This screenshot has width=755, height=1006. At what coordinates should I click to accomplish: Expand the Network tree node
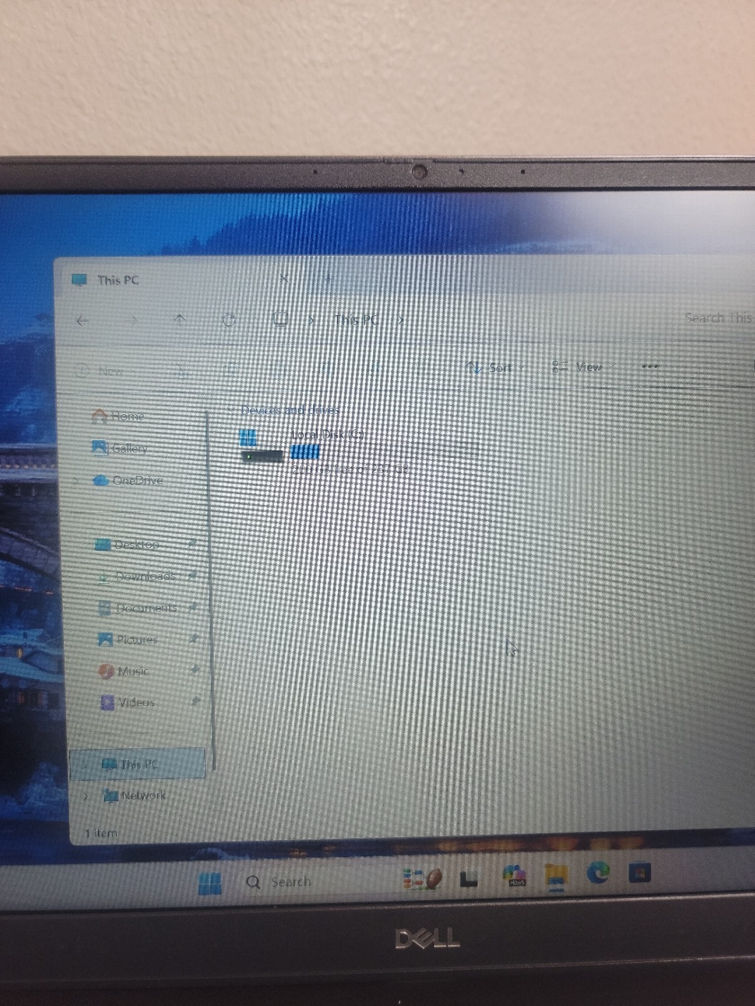coord(86,796)
